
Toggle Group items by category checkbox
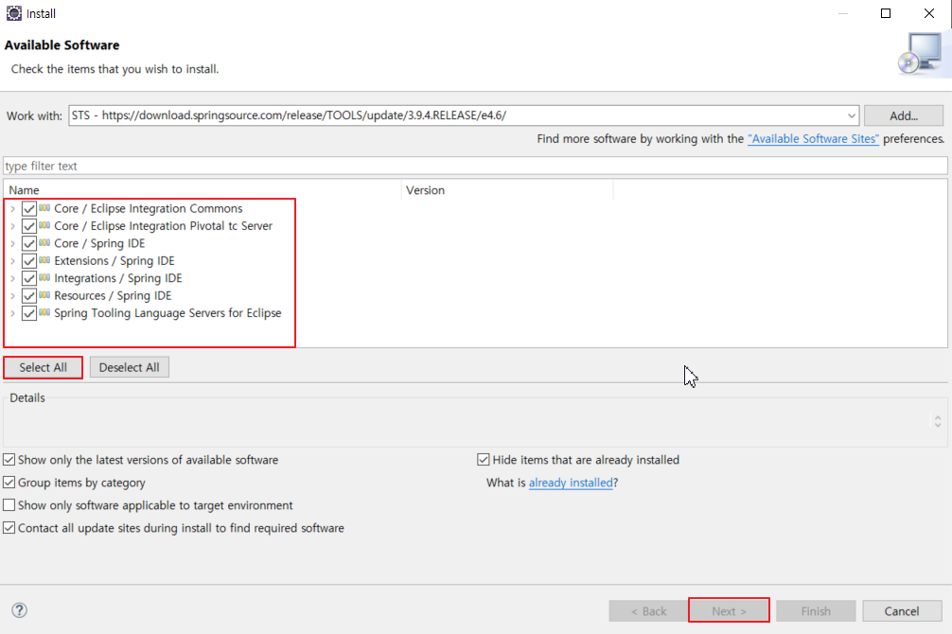(x=9, y=483)
